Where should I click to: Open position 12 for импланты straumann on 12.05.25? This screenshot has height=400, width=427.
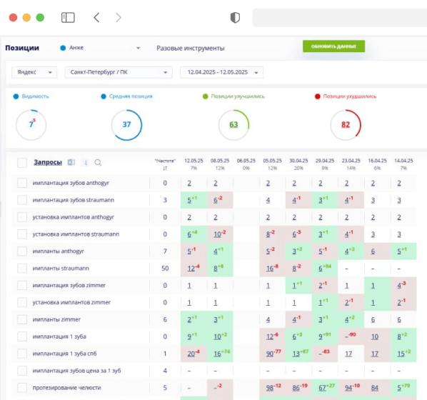coord(191,269)
